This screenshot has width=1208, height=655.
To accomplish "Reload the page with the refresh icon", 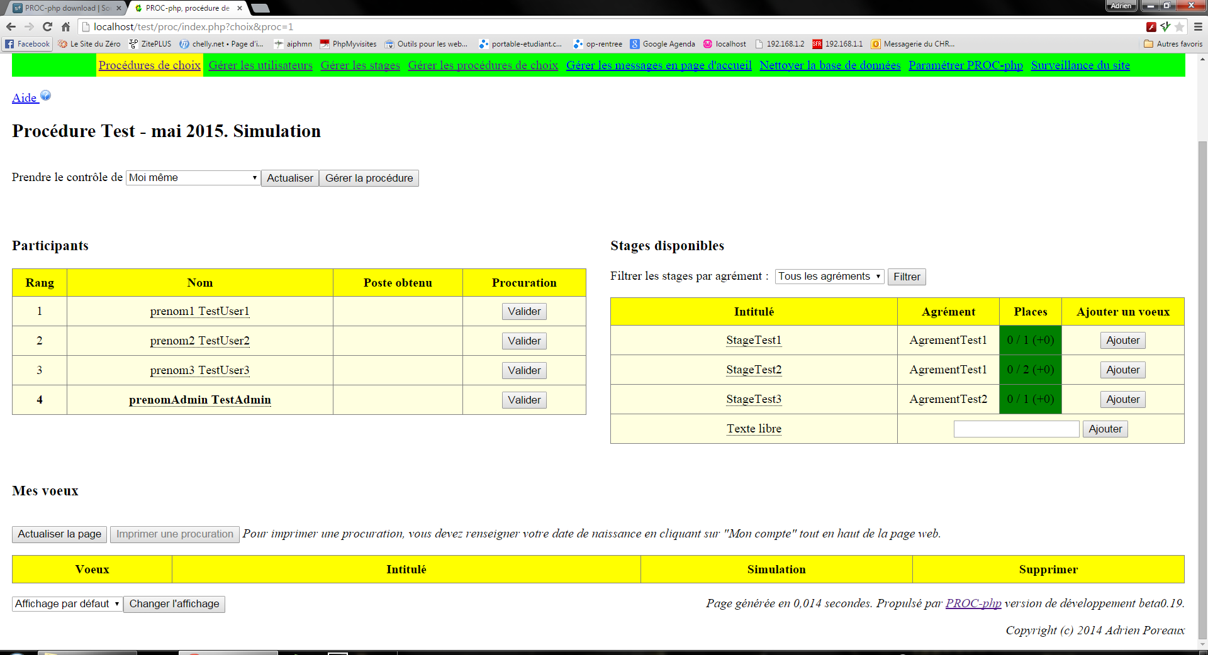I will (47, 26).
